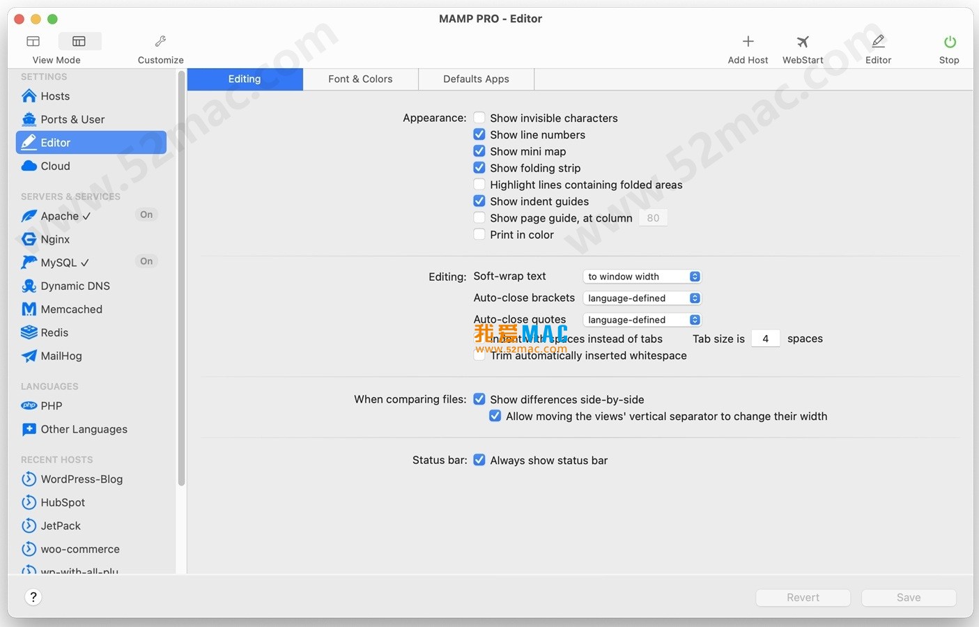Click the sidebar vertical scrollbar

click(x=181, y=279)
